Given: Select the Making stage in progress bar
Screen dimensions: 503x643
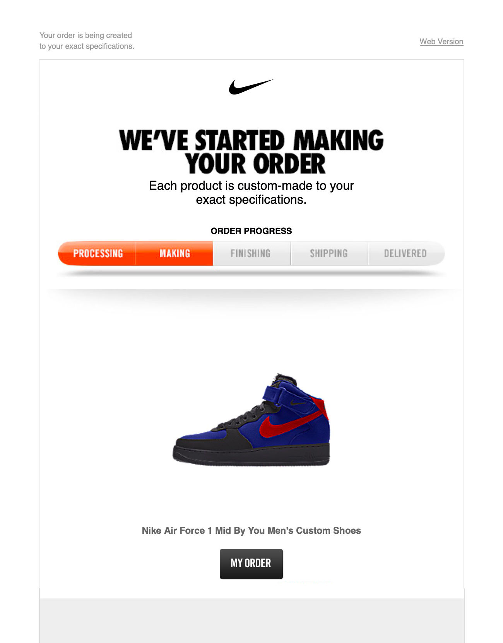Looking at the screenshot, I should 175,253.
